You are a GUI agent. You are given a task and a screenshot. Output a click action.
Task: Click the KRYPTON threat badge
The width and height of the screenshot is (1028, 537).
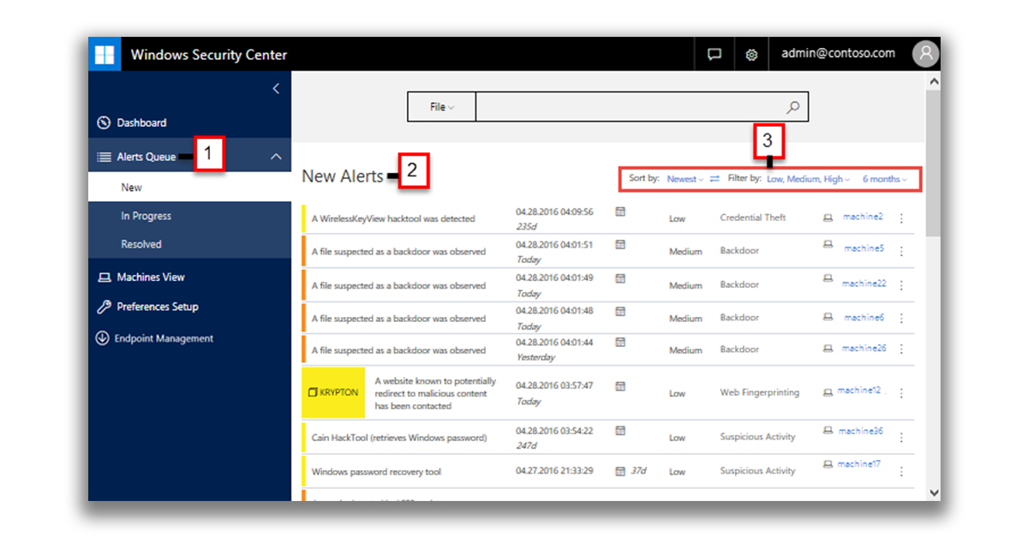(333, 392)
